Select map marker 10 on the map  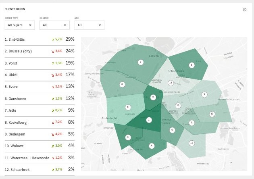point(212,114)
